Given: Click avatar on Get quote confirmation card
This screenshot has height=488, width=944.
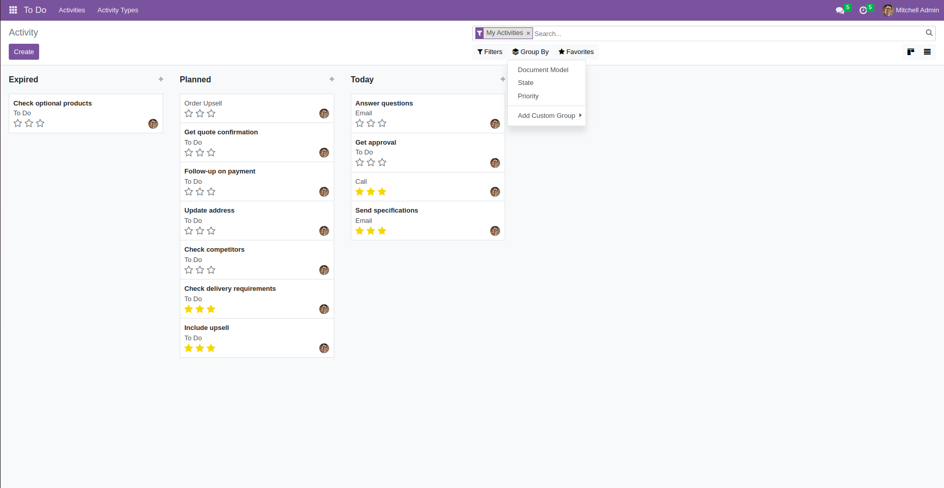Looking at the screenshot, I should click(x=324, y=152).
